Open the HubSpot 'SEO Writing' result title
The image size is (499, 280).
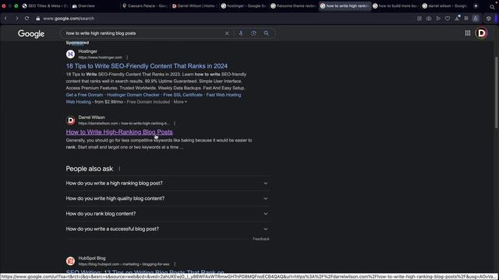[145, 272]
